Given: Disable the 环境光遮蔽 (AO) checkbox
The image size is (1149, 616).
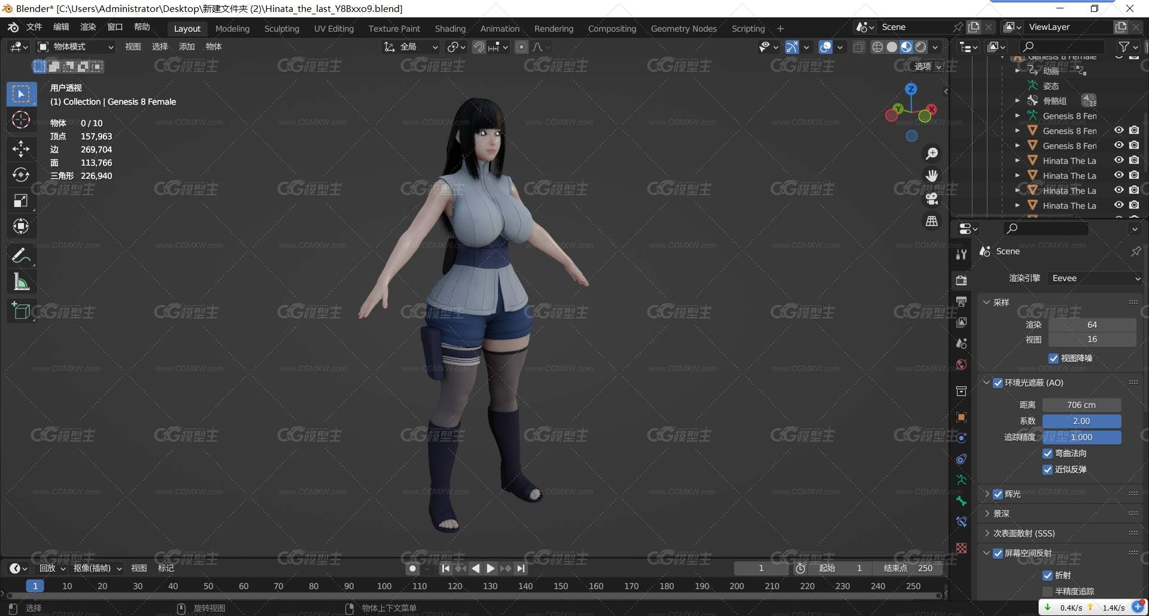Looking at the screenshot, I should coord(998,383).
